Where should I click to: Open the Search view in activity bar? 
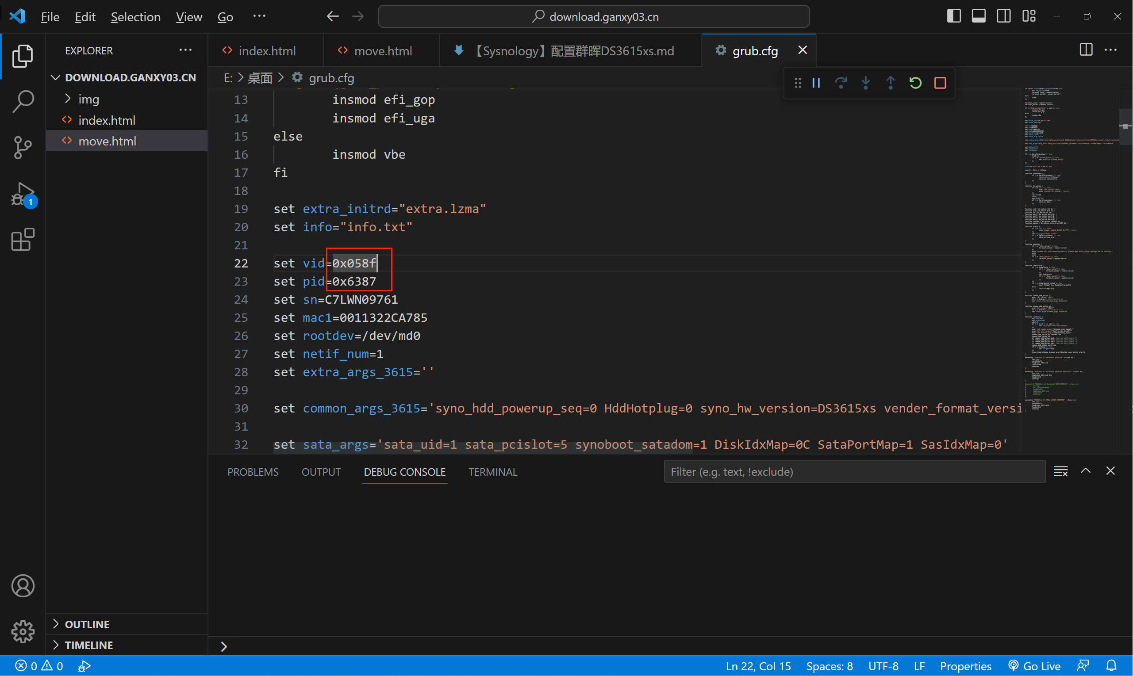coord(23,101)
